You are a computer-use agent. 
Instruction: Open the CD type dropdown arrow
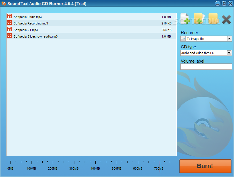(x=229, y=53)
